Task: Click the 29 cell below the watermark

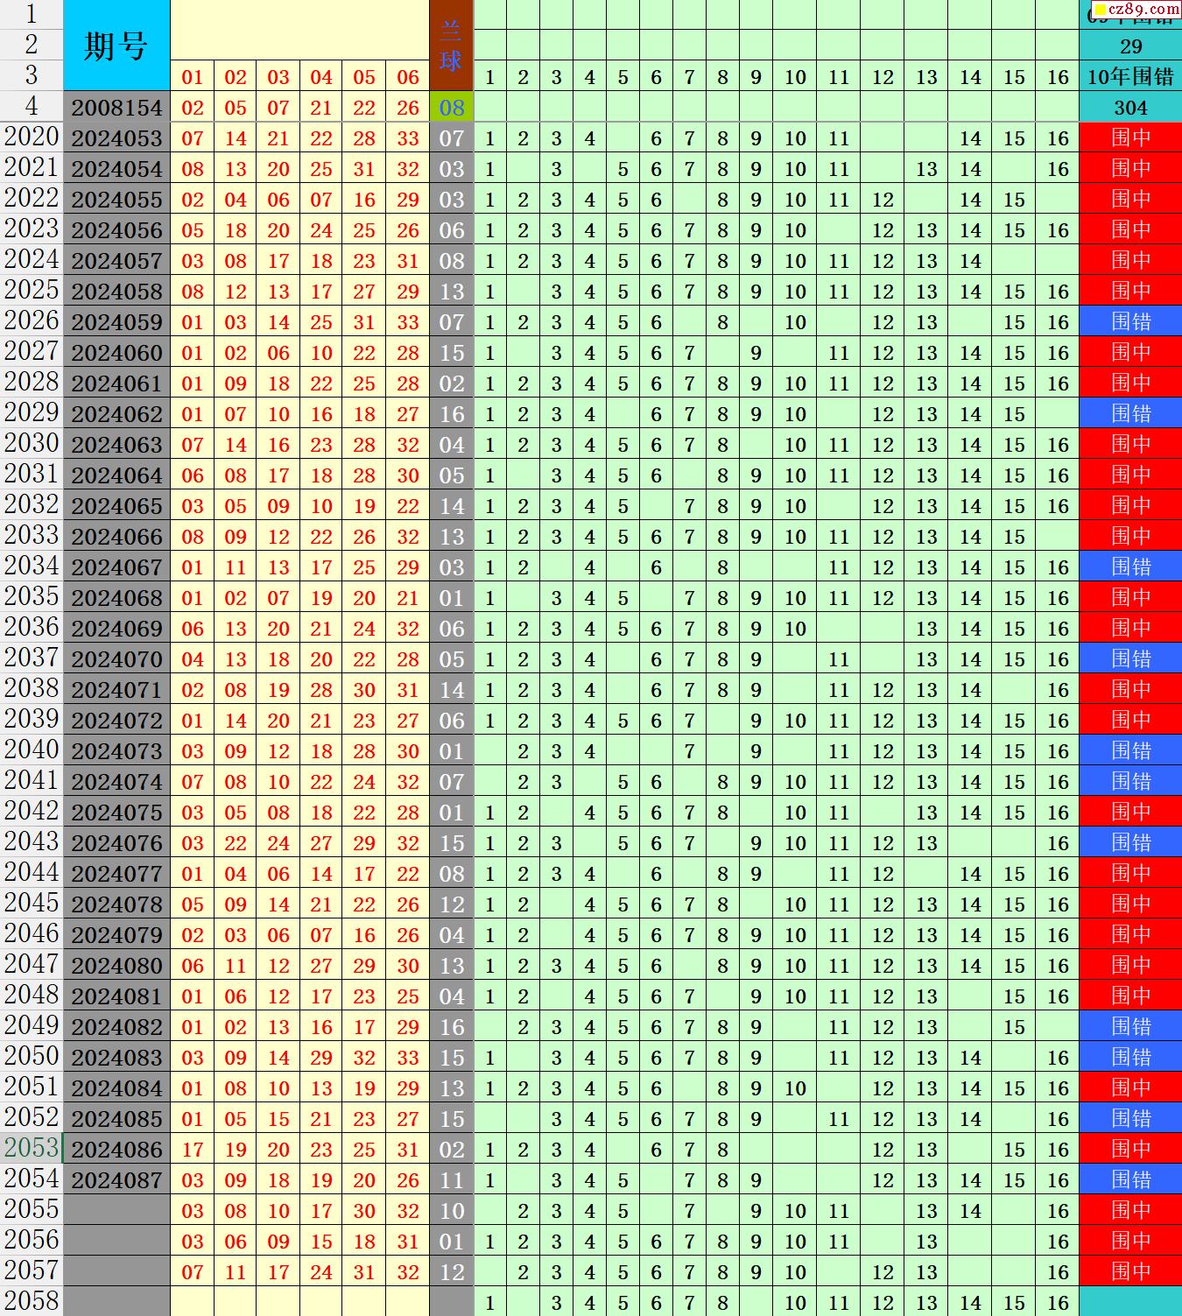Action: [x=1130, y=46]
